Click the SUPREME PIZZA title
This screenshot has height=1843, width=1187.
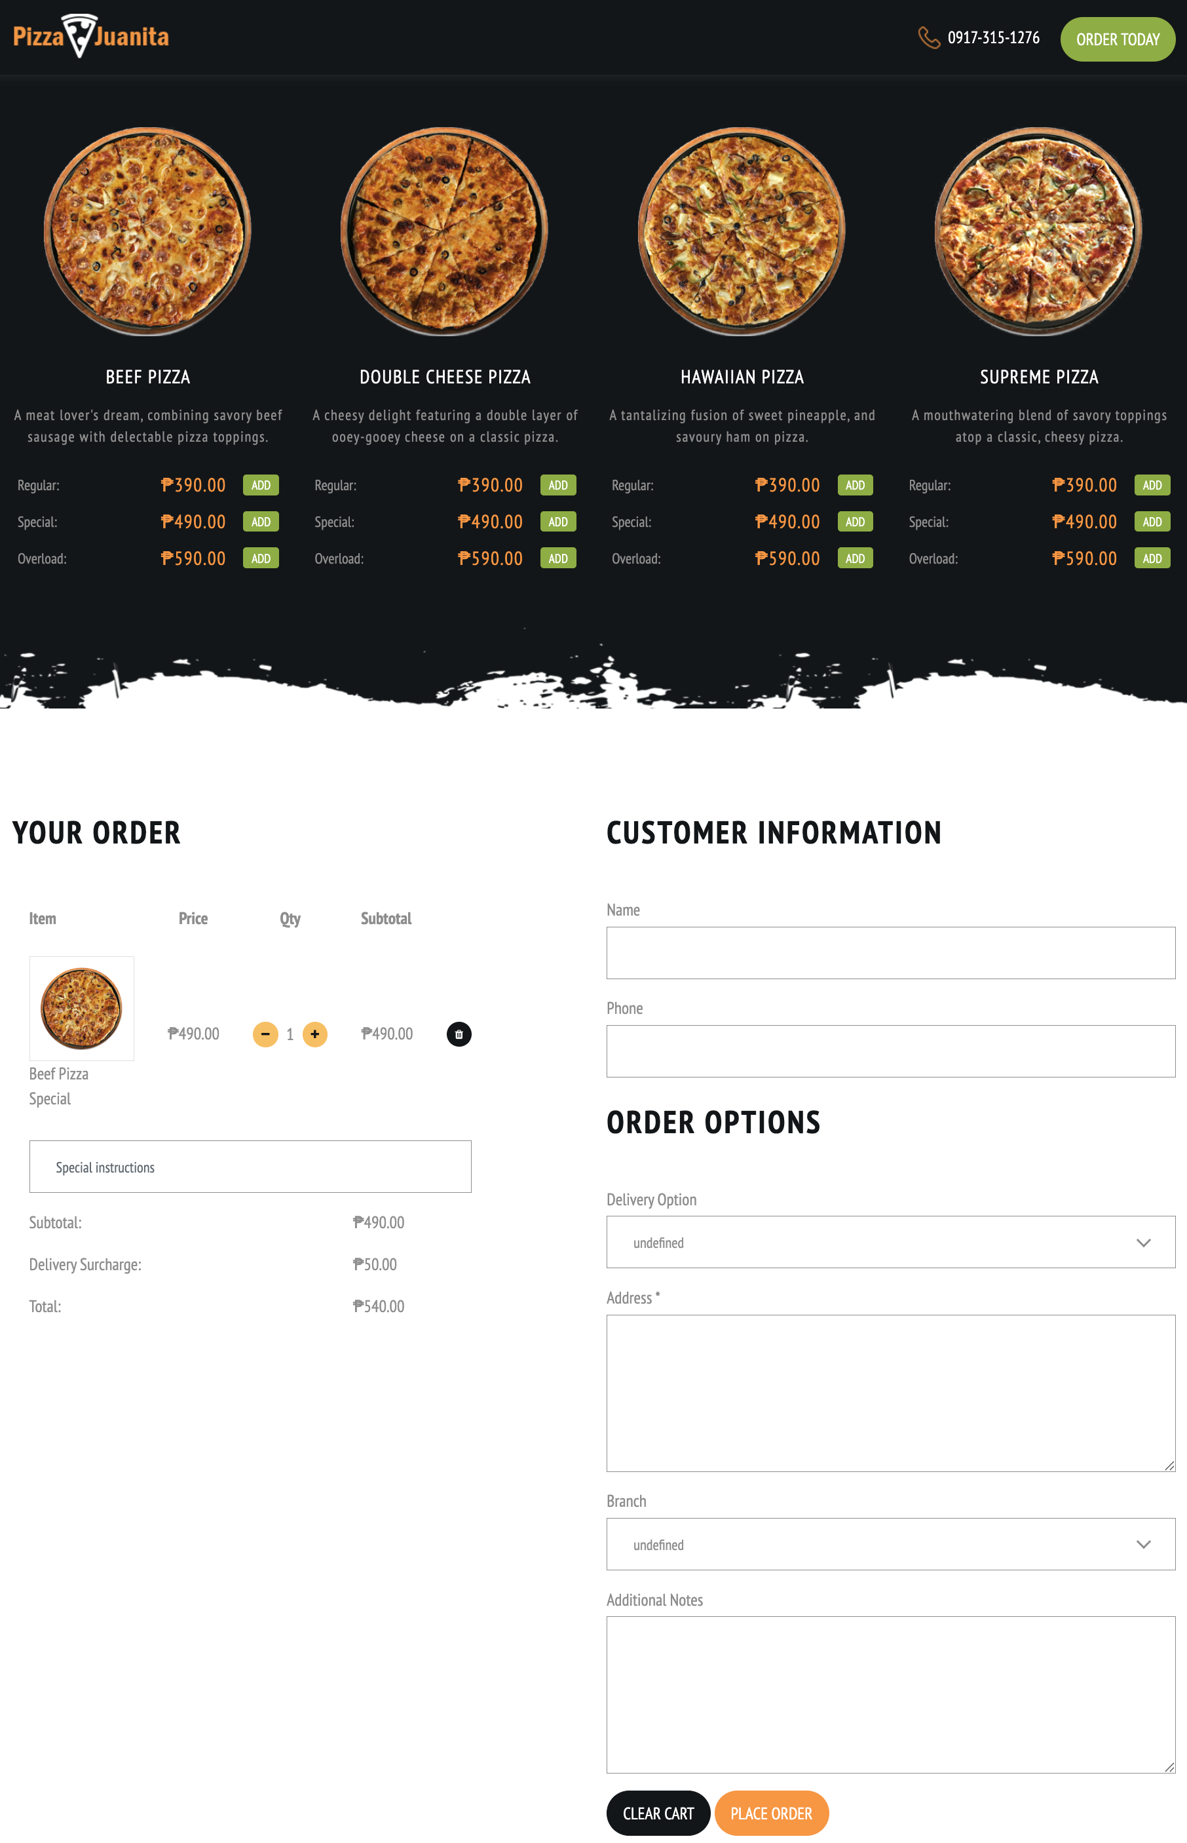1038,377
